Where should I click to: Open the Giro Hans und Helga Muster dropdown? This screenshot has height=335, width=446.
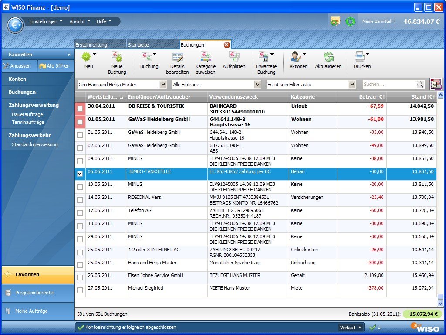tap(163, 85)
